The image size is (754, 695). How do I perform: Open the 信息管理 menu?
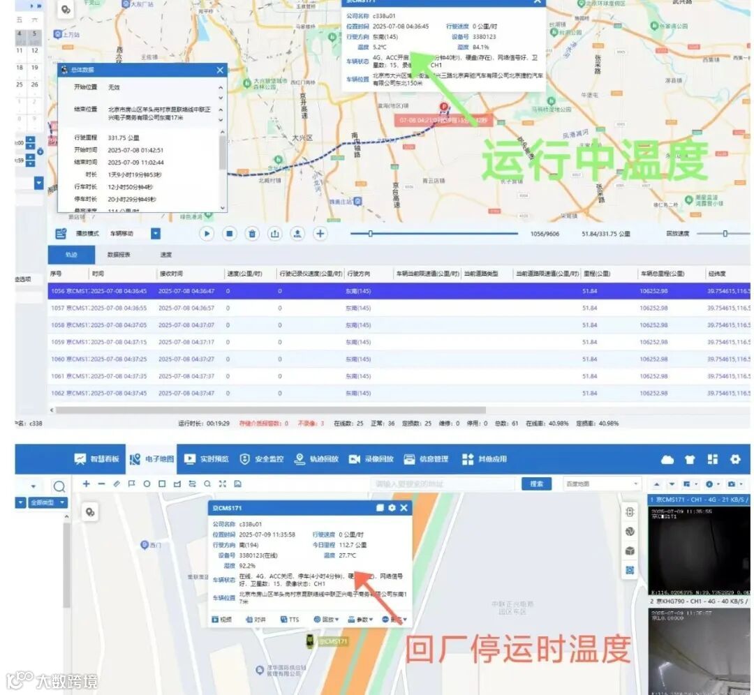[426, 459]
